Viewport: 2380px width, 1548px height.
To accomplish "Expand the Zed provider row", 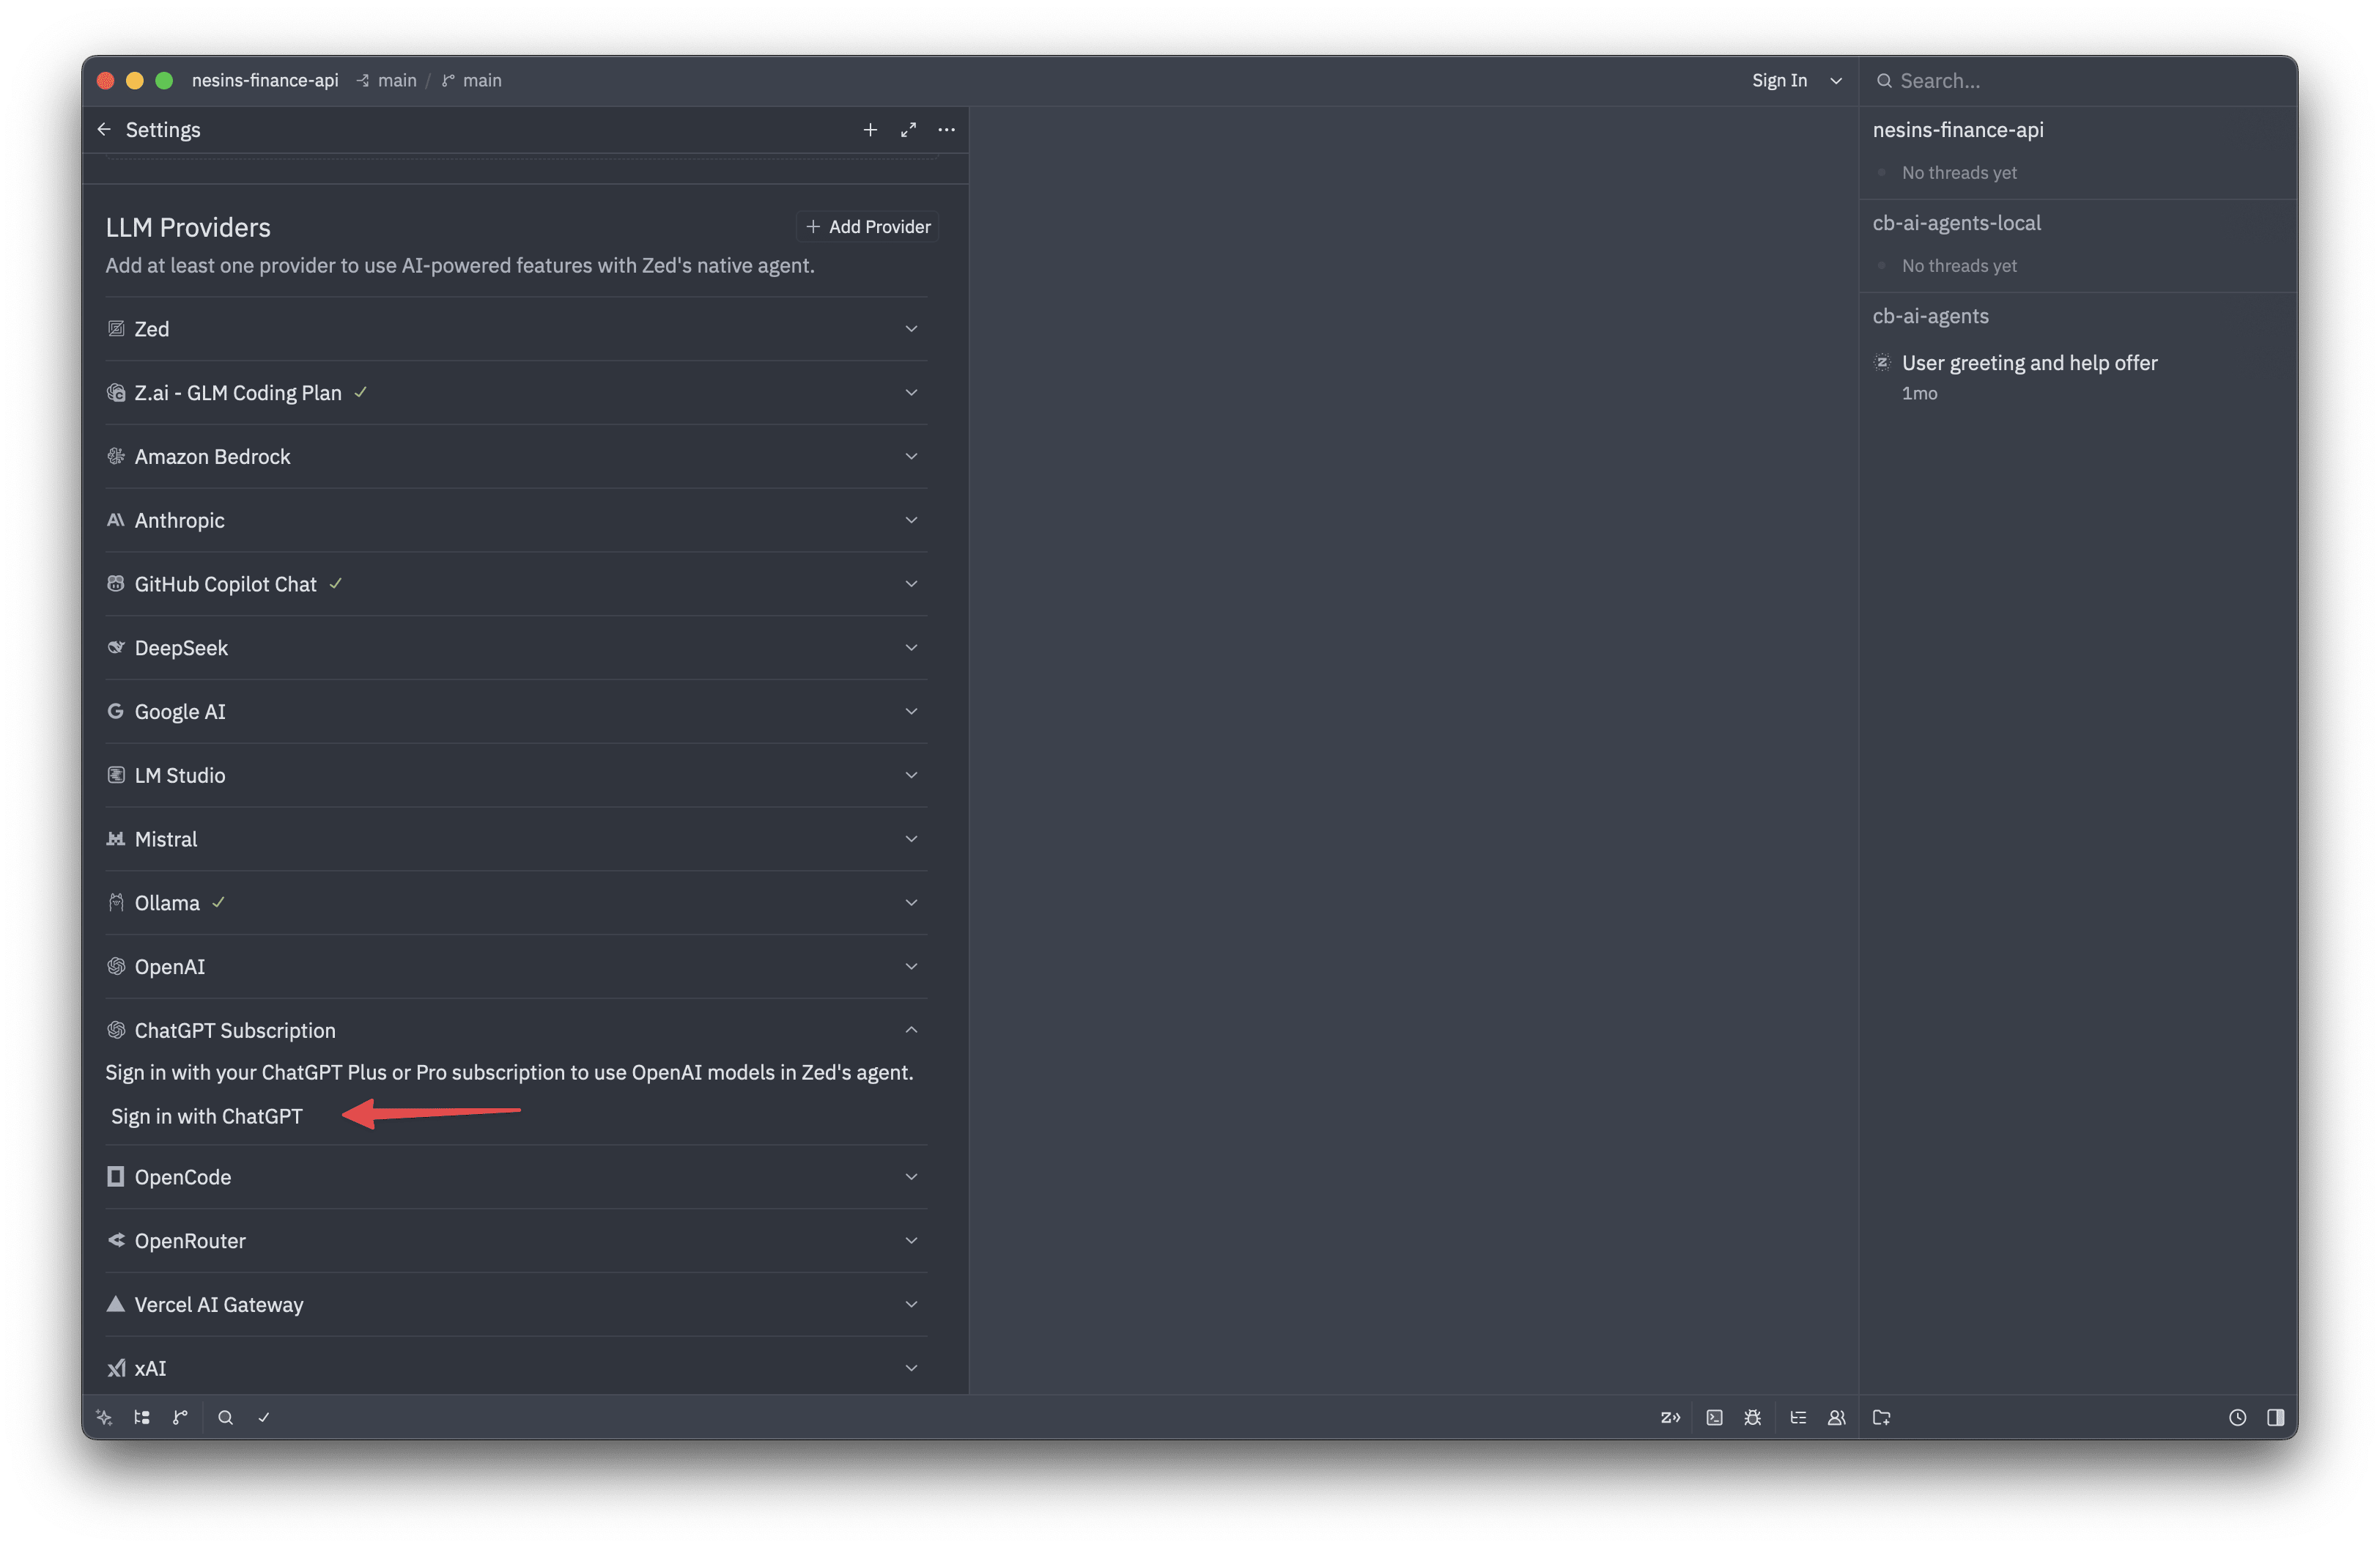I will click(516, 329).
